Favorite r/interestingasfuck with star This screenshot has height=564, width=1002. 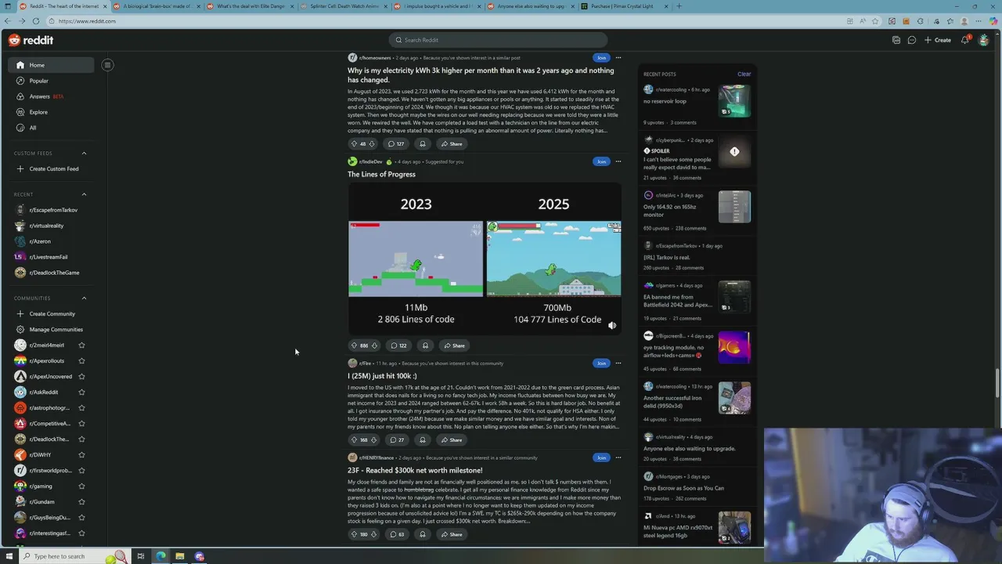tap(81, 533)
